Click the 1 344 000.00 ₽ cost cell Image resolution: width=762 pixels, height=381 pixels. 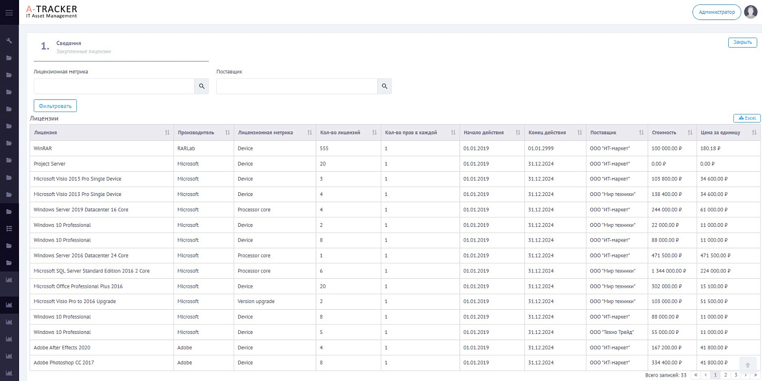[672, 271]
